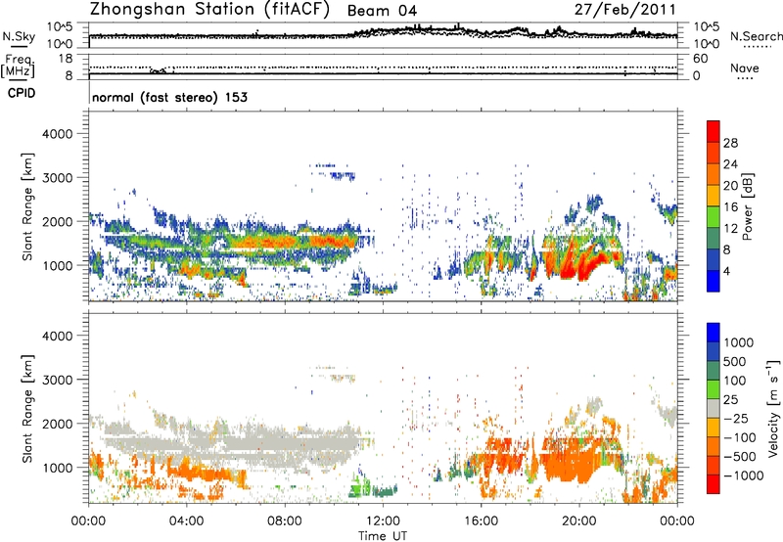The image size is (783, 542).
Task: Pick the yellow 16–20 dB Power colorbar segment
Action: click(714, 196)
